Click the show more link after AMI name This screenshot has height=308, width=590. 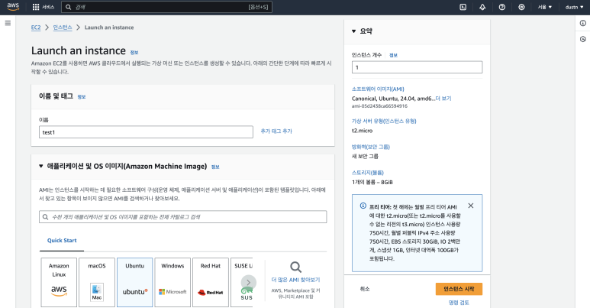tap(443, 99)
